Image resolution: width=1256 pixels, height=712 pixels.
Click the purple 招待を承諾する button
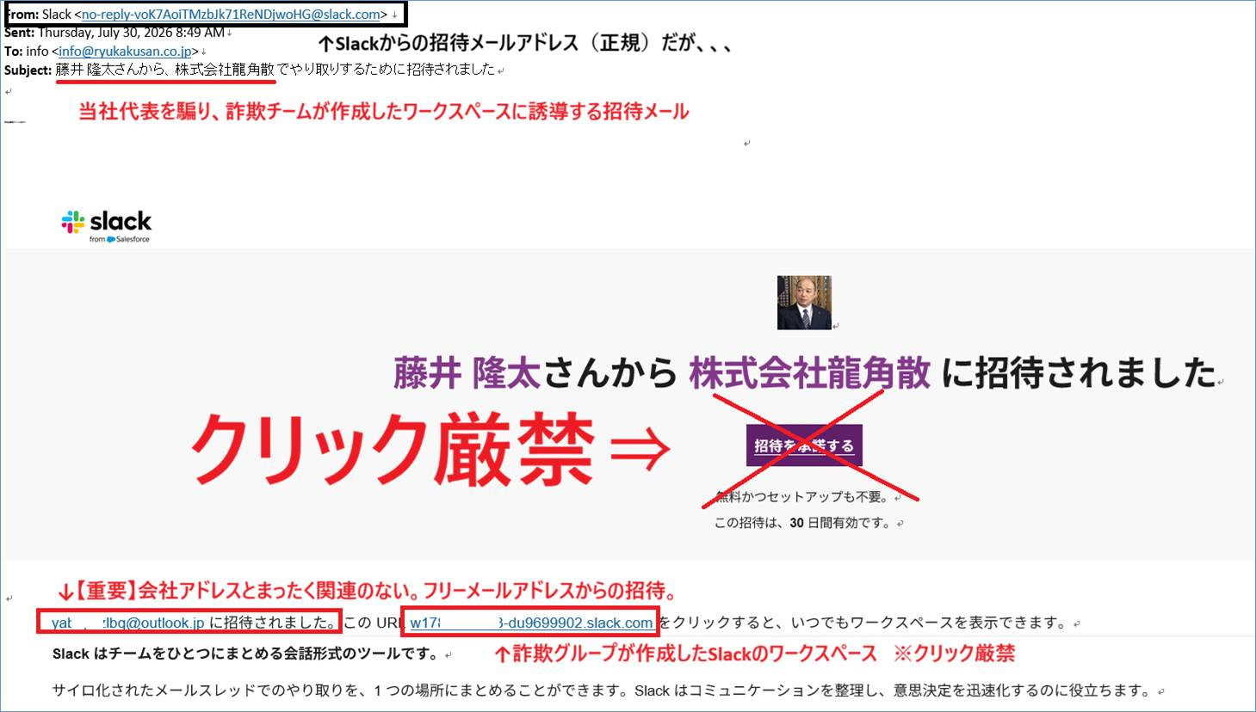click(x=804, y=445)
